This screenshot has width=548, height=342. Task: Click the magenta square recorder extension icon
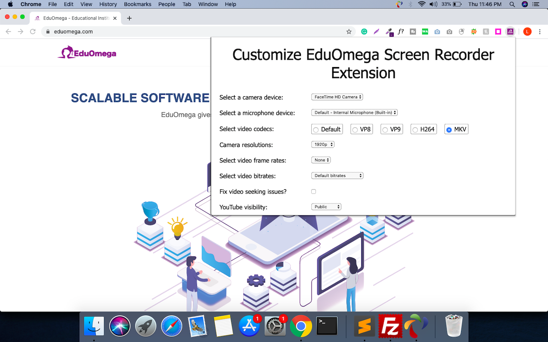click(498, 31)
